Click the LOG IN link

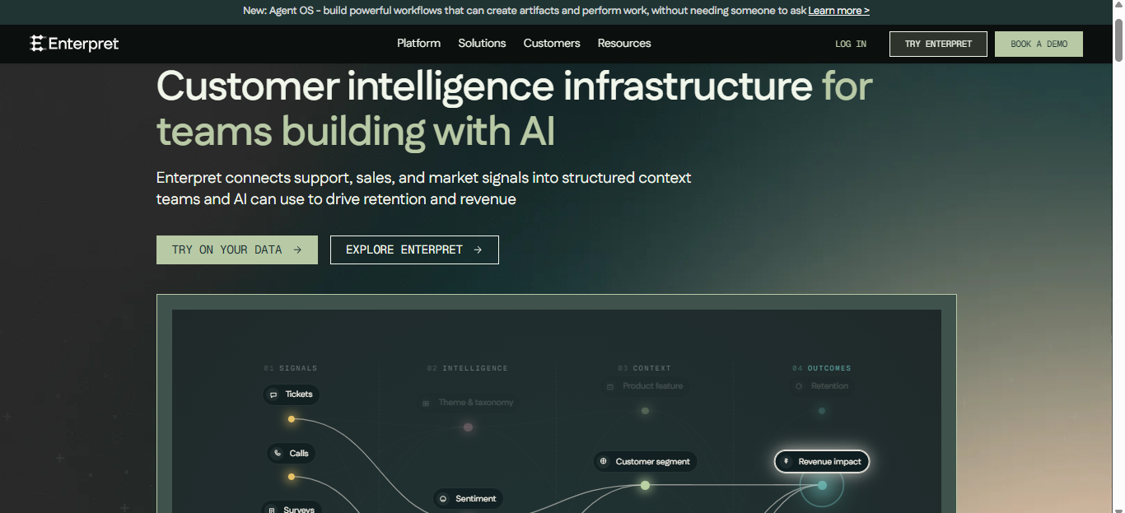(x=851, y=44)
